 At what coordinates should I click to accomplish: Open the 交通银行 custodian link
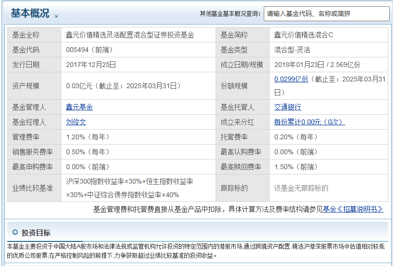pos(288,107)
